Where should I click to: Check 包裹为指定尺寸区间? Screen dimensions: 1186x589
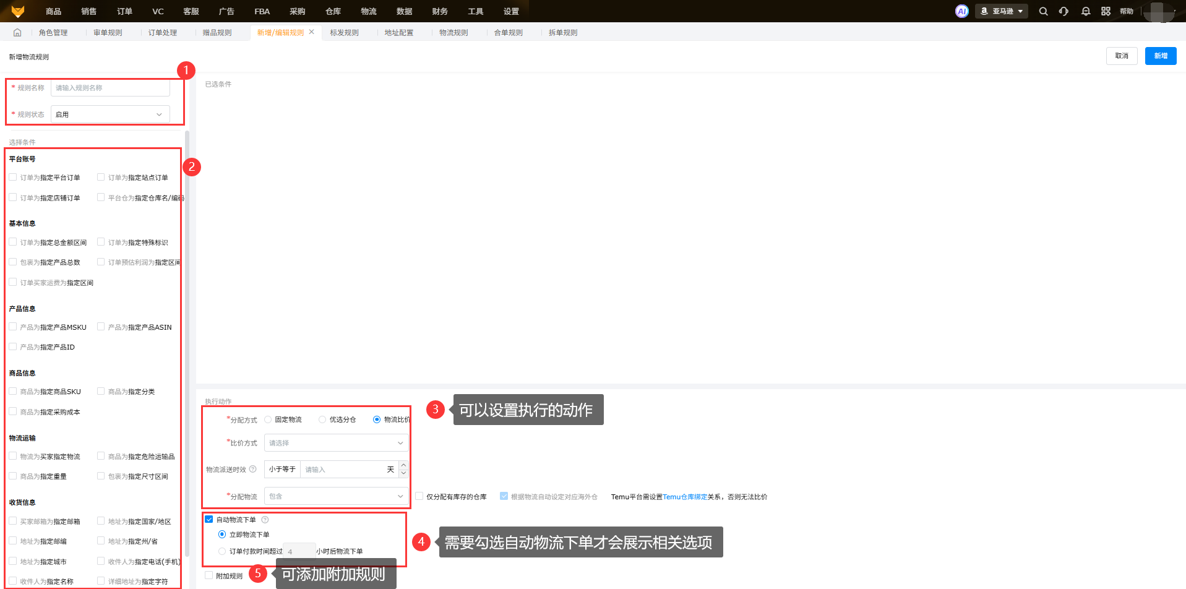tap(101, 476)
